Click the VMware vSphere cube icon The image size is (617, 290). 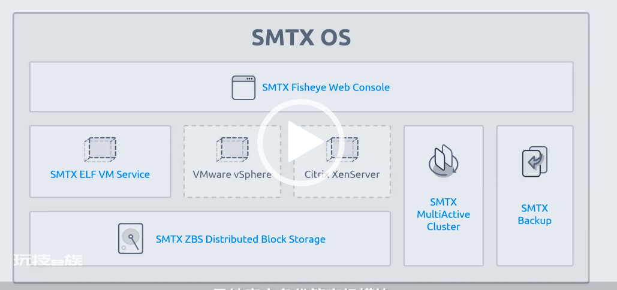(x=232, y=149)
